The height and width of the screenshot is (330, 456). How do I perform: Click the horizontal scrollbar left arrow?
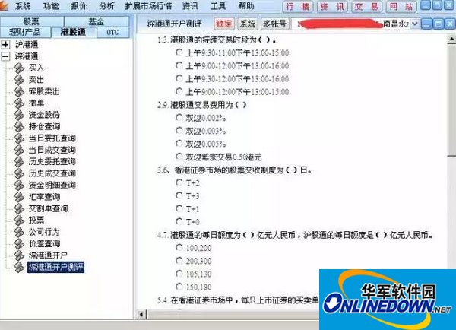141,314
